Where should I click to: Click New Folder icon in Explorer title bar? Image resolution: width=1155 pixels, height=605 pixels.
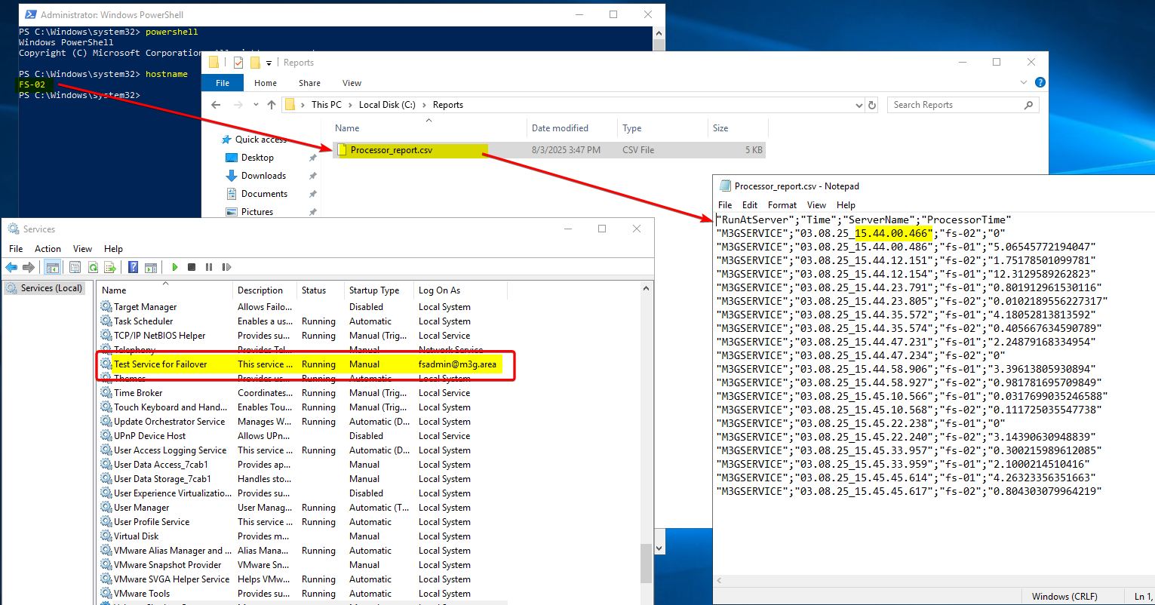[x=255, y=63]
